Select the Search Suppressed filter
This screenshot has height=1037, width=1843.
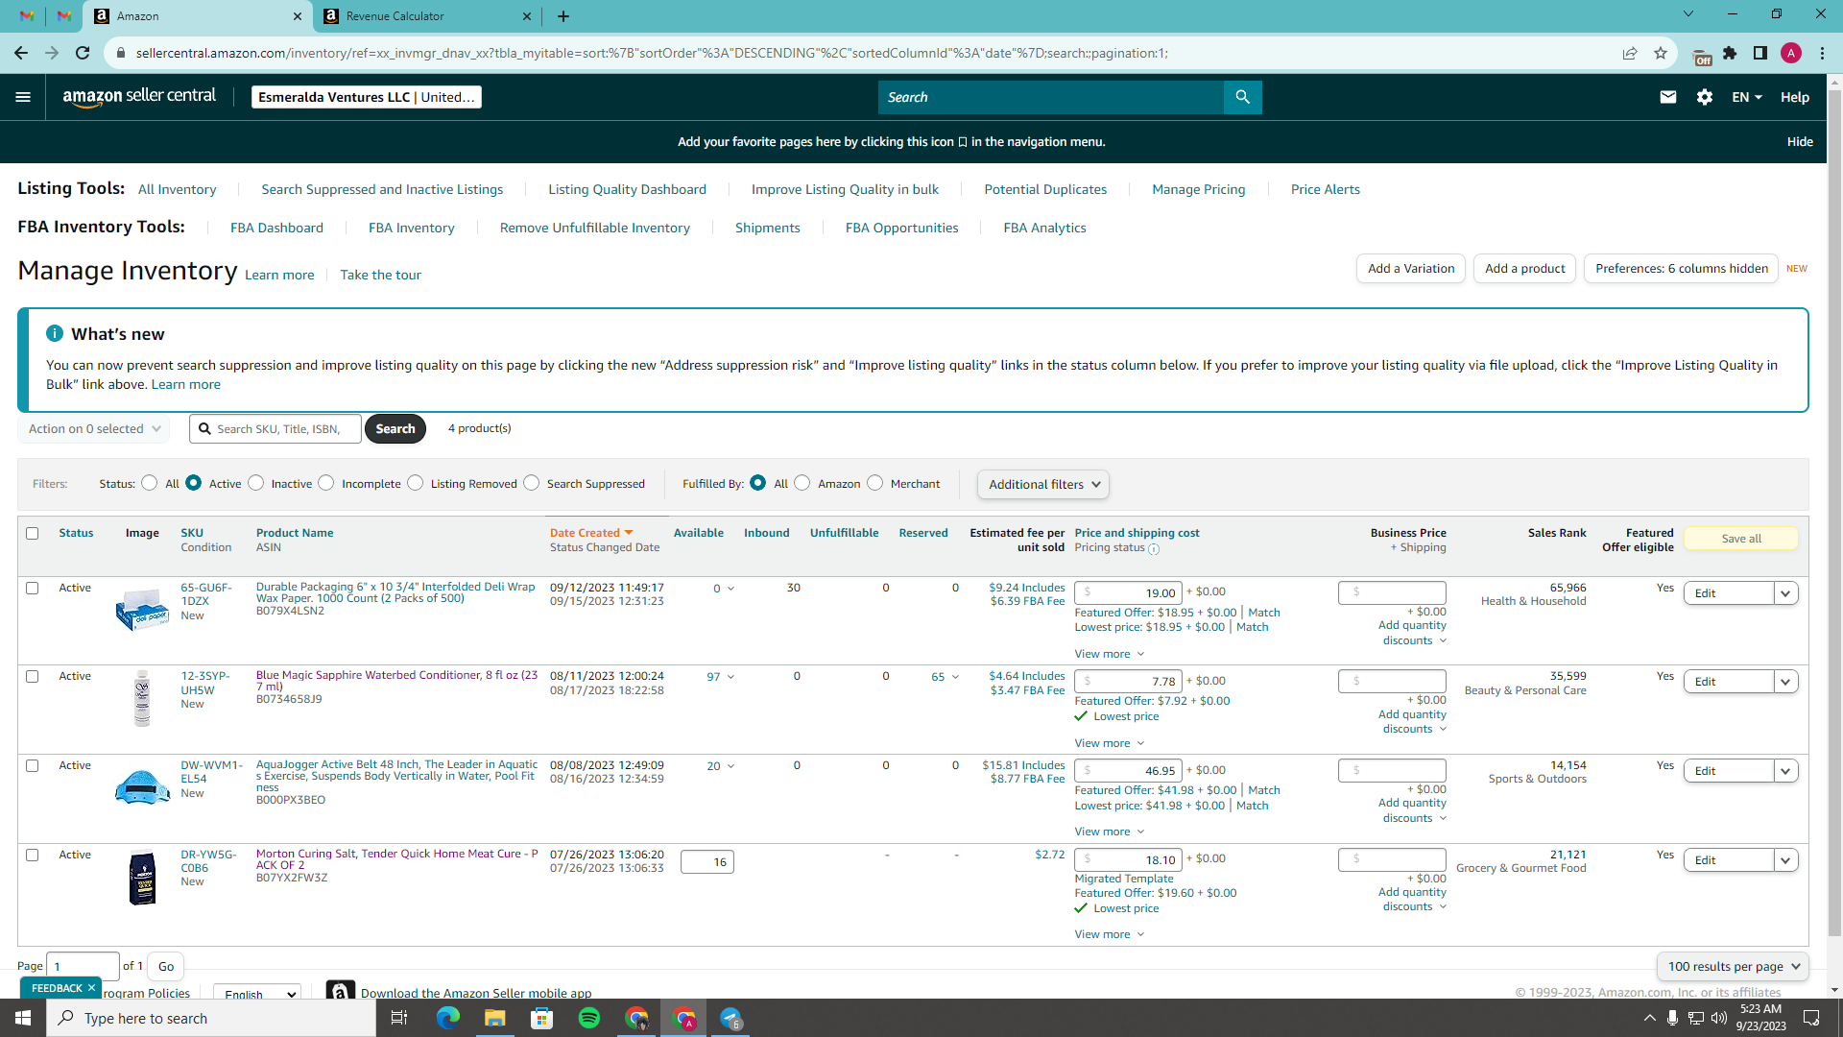point(532,483)
